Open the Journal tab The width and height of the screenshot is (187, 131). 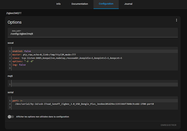[x=128, y=4]
